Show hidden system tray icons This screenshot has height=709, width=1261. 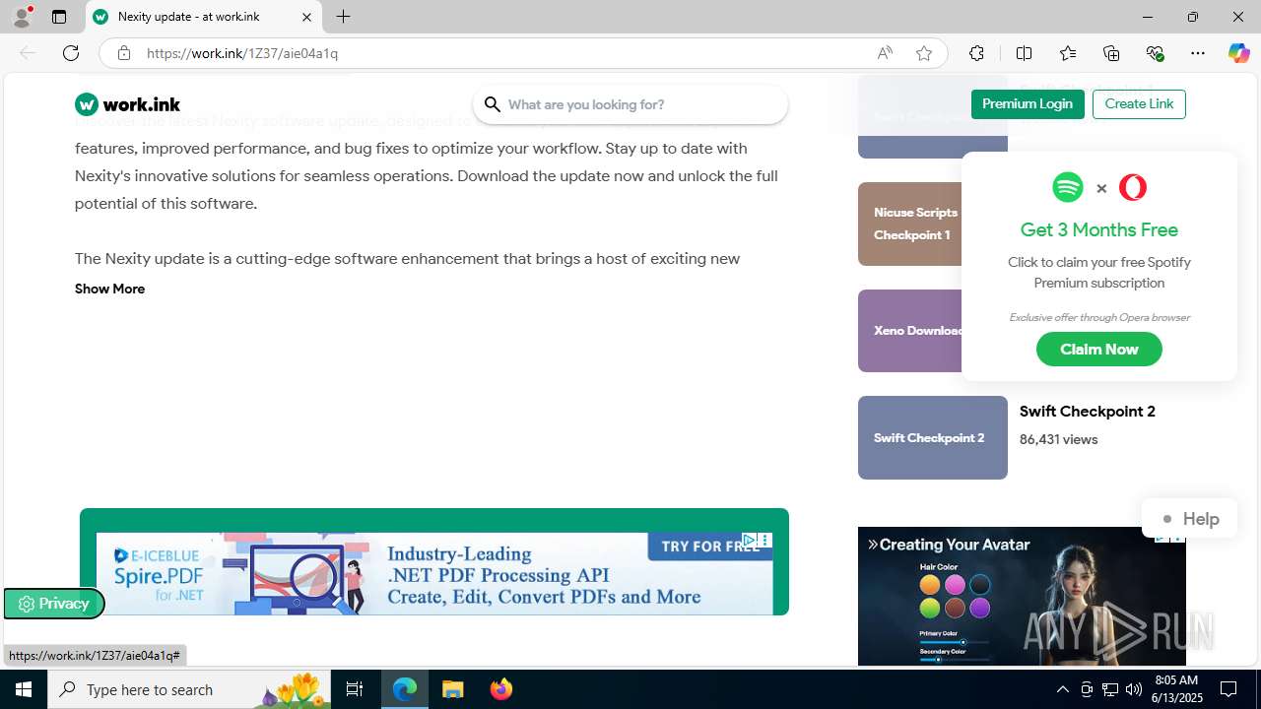[1062, 689]
